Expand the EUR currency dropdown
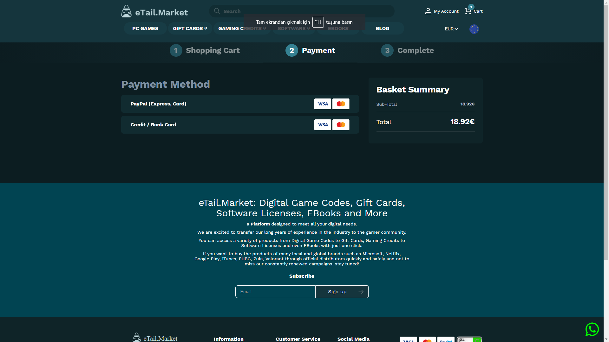The width and height of the screenshot is (609, 342). coord(451,29)
